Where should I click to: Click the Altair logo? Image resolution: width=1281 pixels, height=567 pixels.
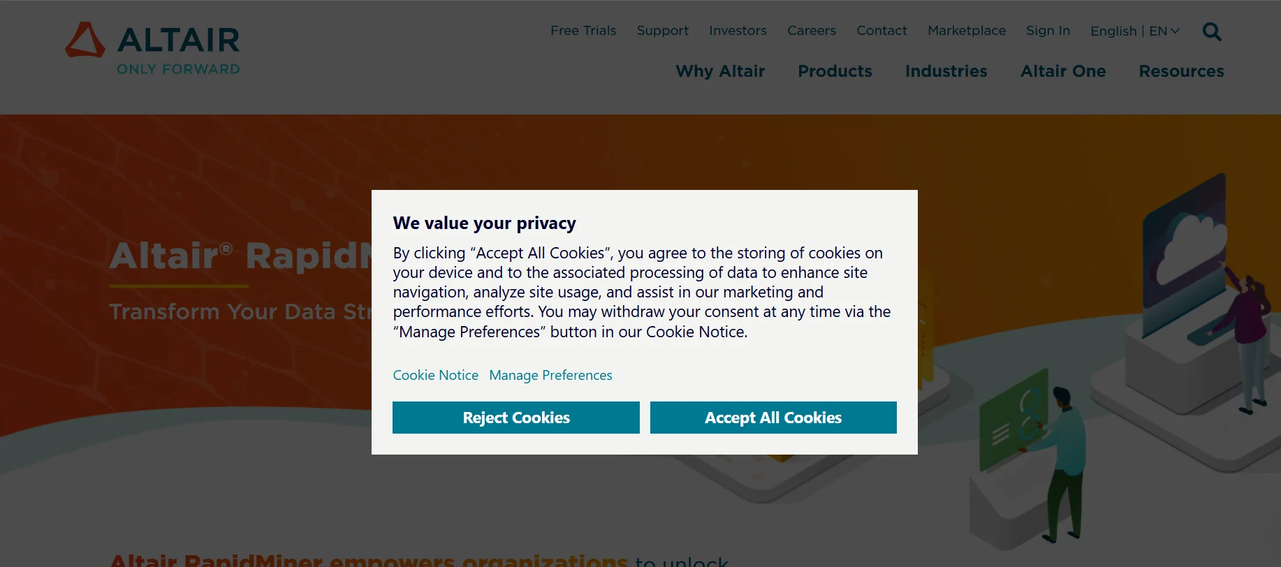click(153, 48)
